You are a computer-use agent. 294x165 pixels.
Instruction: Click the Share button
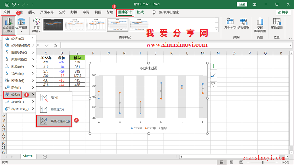click(x=283, y=12)
